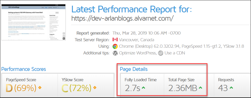Click the Fully Loaded Time value
This screenshot has height=98, width=251.
pos(133,88)
